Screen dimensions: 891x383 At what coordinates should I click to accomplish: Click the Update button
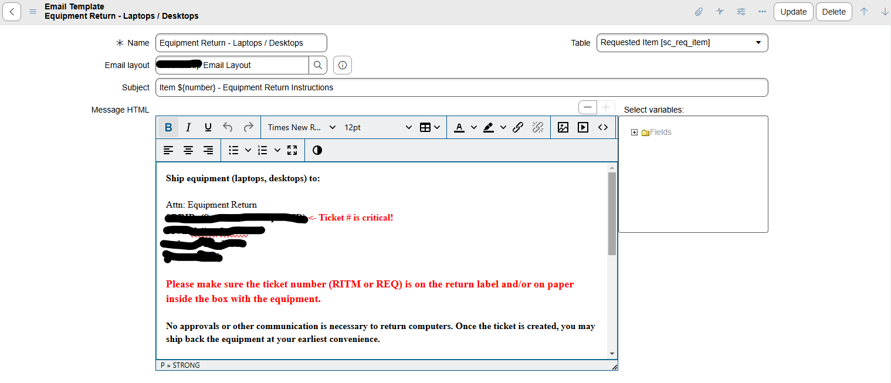tap(793, 11)
